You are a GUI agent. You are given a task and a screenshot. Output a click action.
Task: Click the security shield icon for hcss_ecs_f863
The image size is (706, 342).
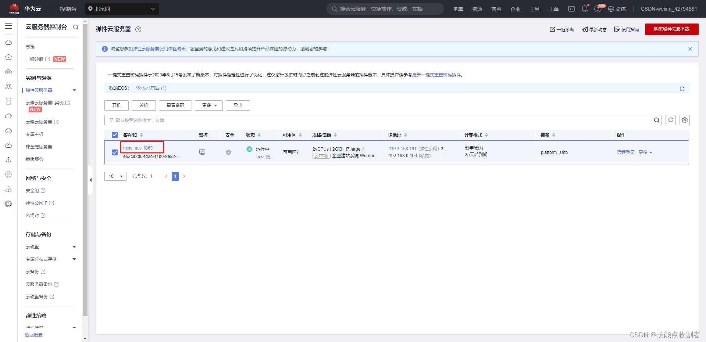click(x=228, y=152)
